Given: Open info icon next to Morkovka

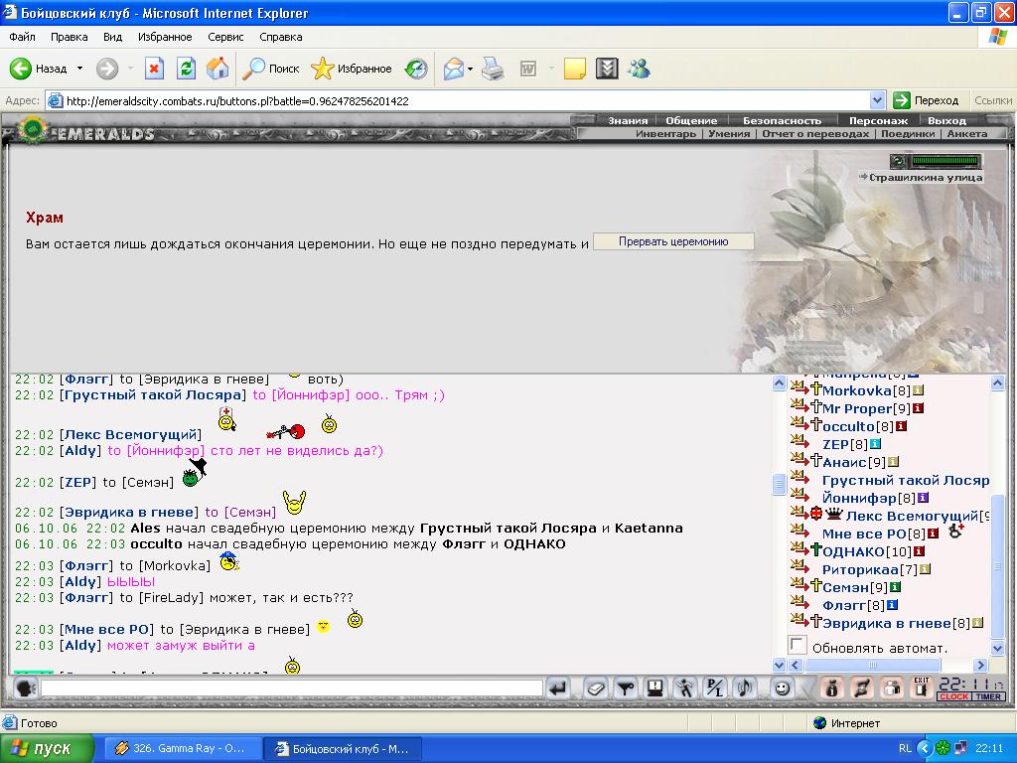Looking at the screenshot, I should click(919, 390).
